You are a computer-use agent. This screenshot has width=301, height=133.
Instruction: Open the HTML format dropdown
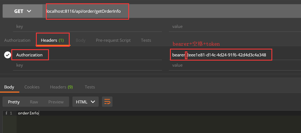pyautogui.click(x=86, y=102)
